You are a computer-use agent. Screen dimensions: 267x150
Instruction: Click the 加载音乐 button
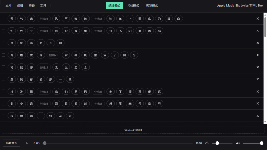(x=11, y=143)
